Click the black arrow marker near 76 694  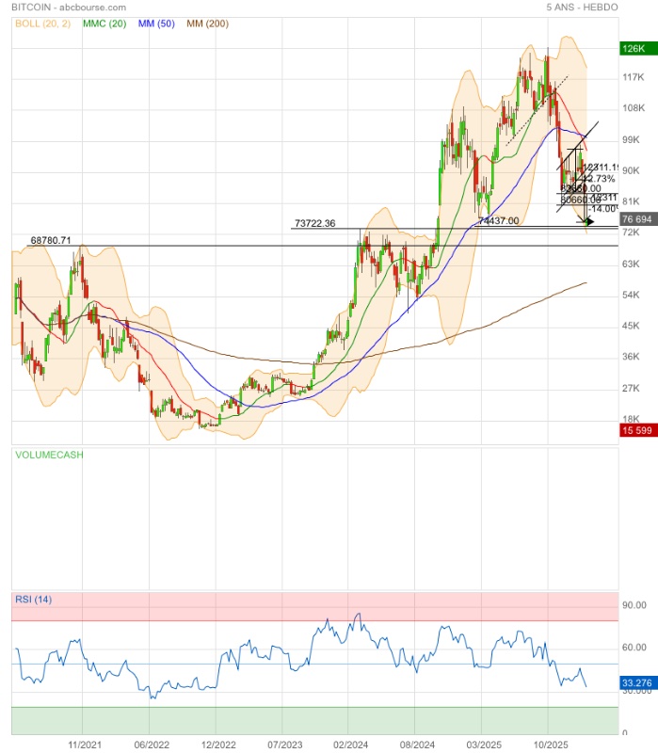(x=589, y=222)
